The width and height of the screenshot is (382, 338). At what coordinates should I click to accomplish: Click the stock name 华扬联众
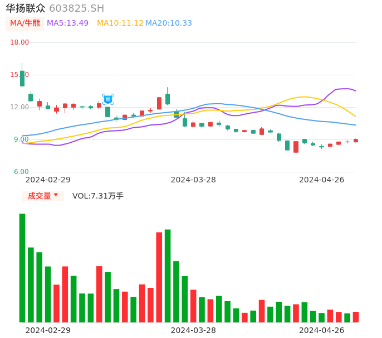[x=25, y=8]
